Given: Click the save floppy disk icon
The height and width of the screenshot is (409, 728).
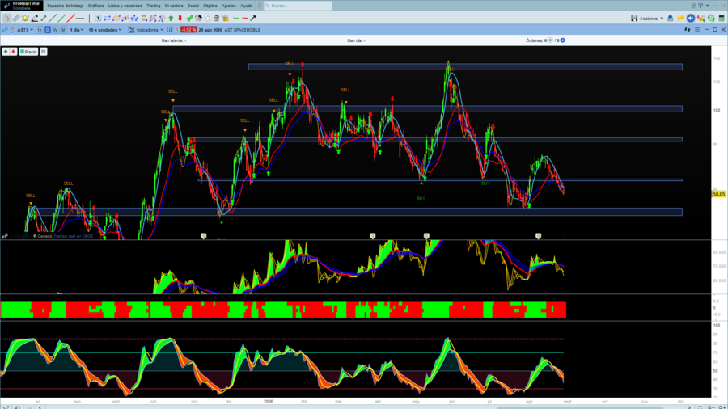Looking at the screenshot, I should [x=633, y=18].
